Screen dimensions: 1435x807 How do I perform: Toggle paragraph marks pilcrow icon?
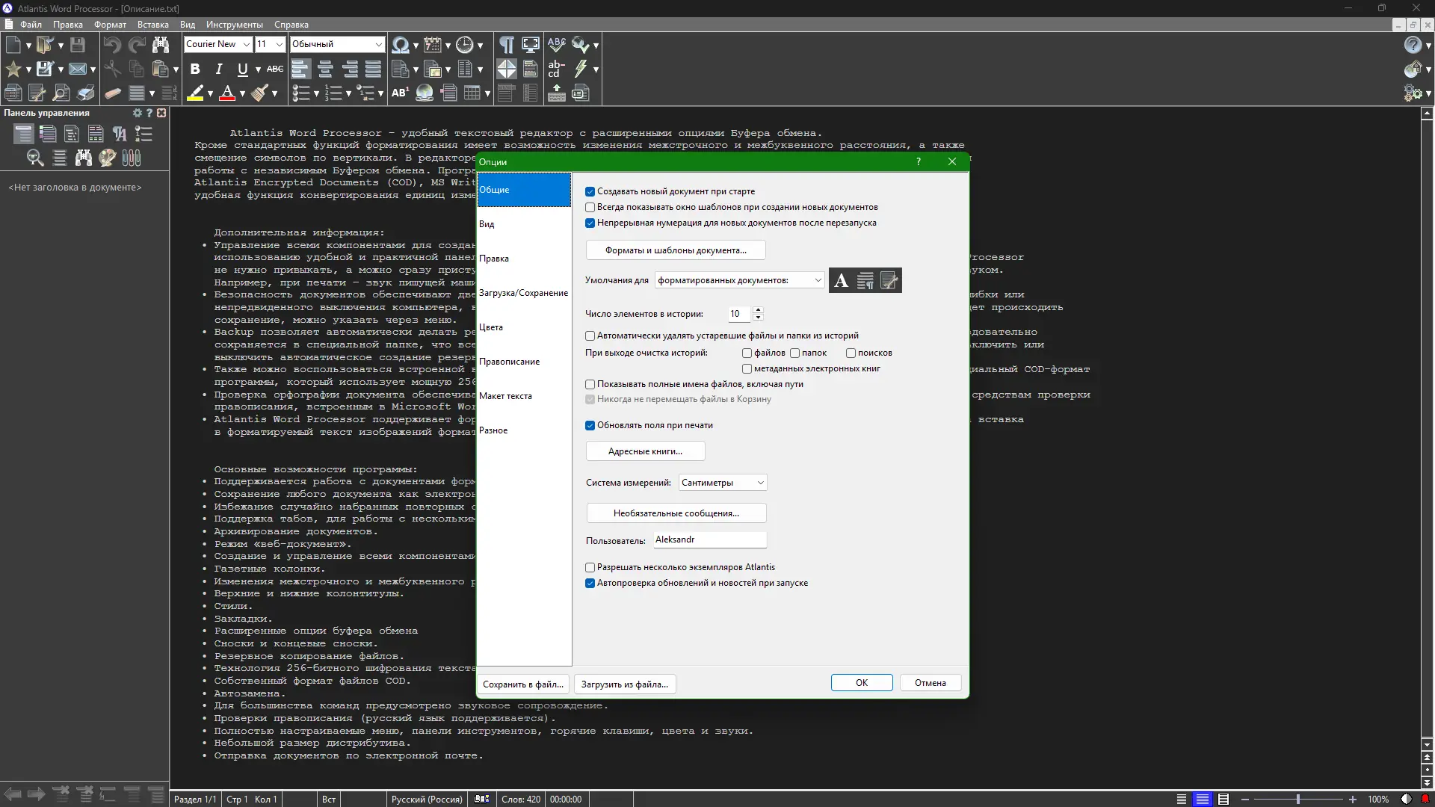(x=507, y=45)
